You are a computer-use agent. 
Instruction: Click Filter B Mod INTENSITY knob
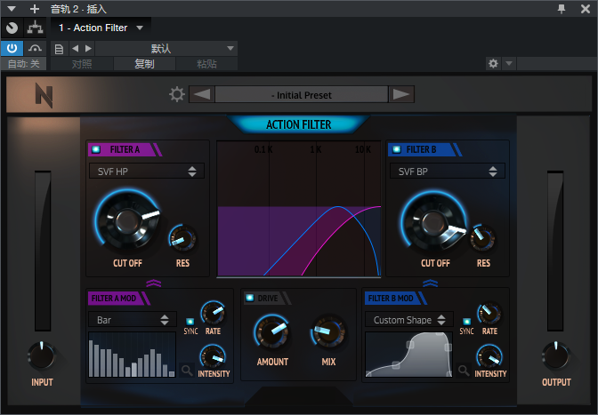coord(489,356)
